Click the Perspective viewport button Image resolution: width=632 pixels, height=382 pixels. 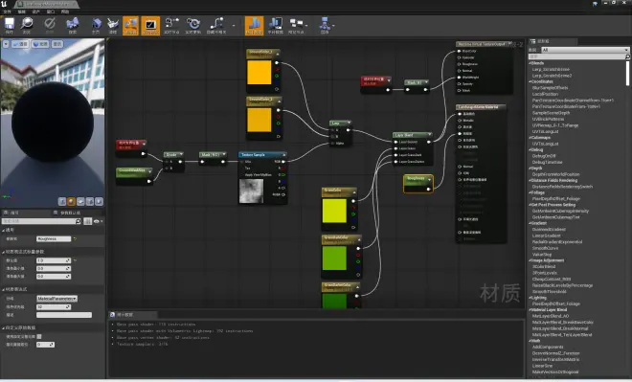point(20,44)
